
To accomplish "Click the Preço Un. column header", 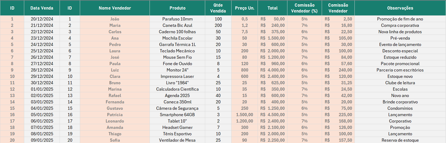I will coord(245,8).
